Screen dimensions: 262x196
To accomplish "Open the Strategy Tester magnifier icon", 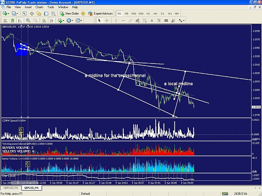I will [53, 14].
